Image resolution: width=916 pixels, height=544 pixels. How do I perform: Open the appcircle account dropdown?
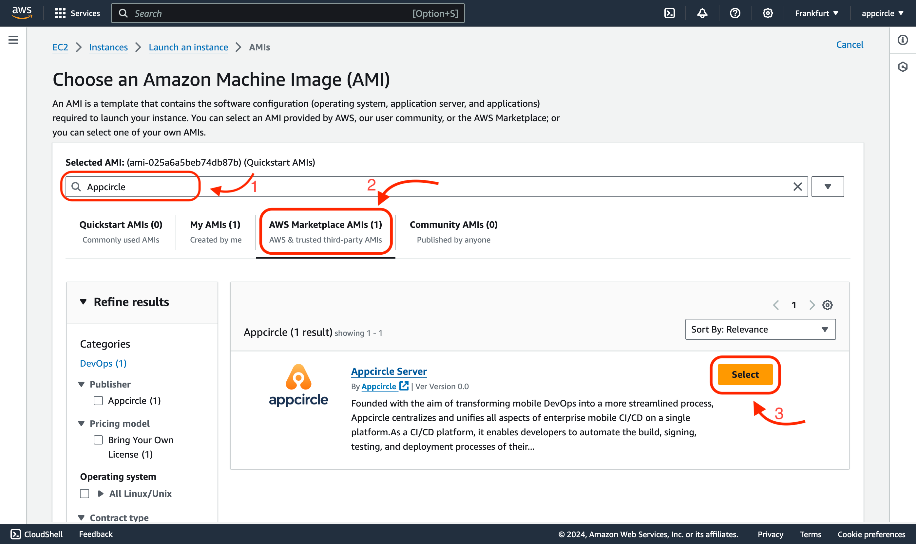(882, 13)
